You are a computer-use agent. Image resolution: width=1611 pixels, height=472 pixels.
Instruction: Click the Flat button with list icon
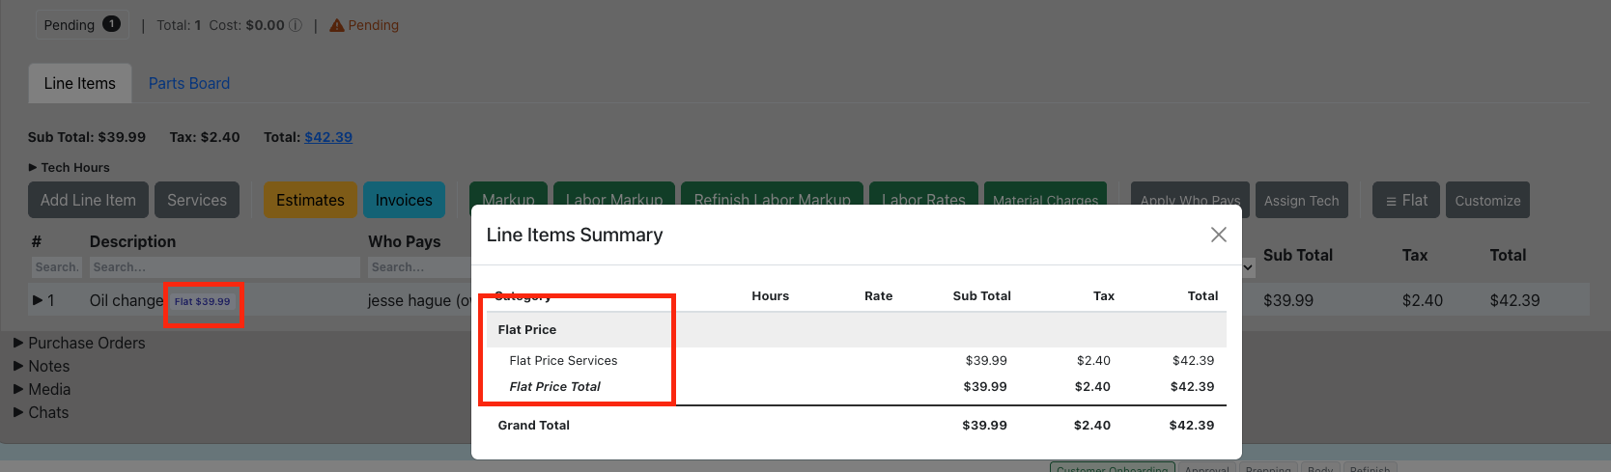click(x=1406, y=200)
